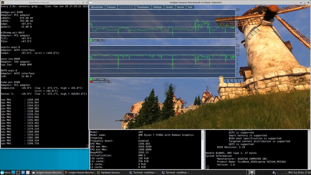The width and height of the screenshot is (311, 175).
Task: Click the scrollbar in the DMI terminal
Action: 309,150
